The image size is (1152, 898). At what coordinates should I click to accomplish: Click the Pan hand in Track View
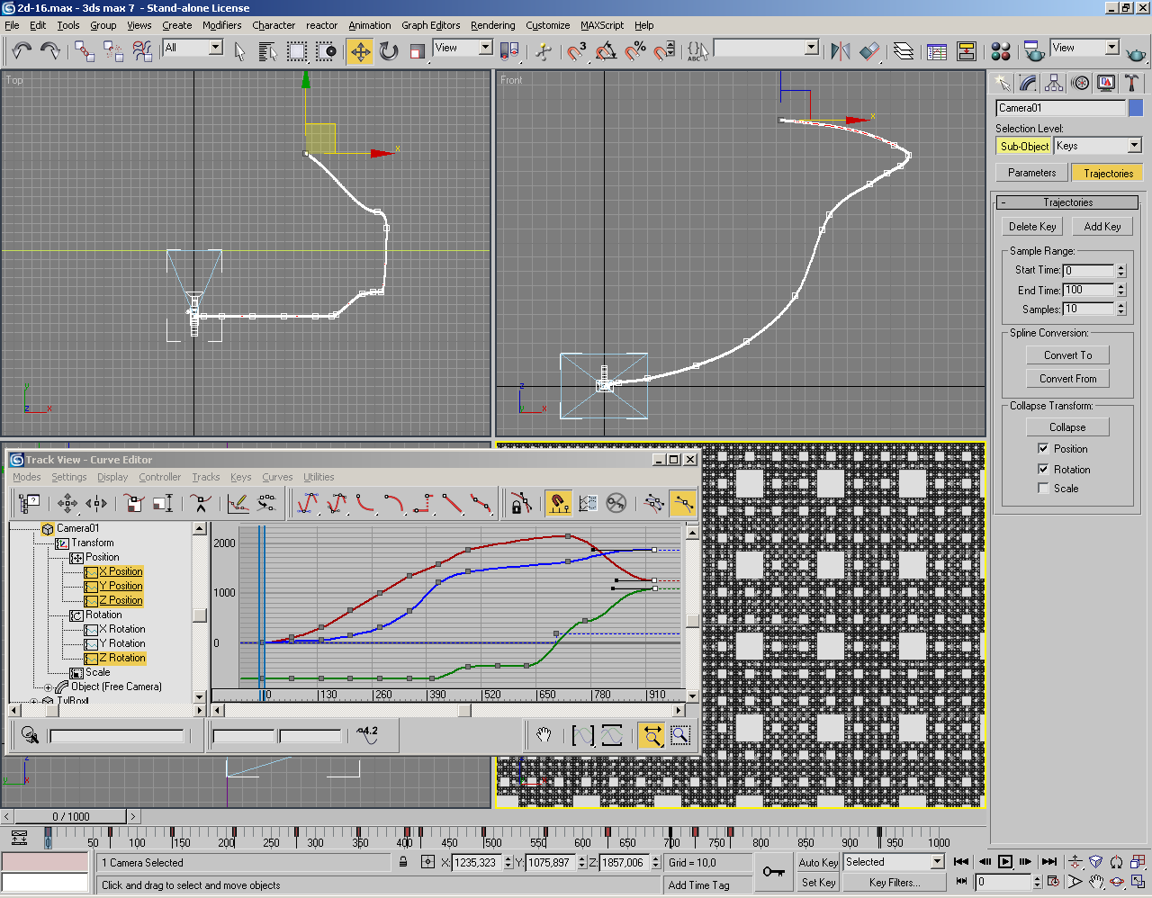coord(544,736)
